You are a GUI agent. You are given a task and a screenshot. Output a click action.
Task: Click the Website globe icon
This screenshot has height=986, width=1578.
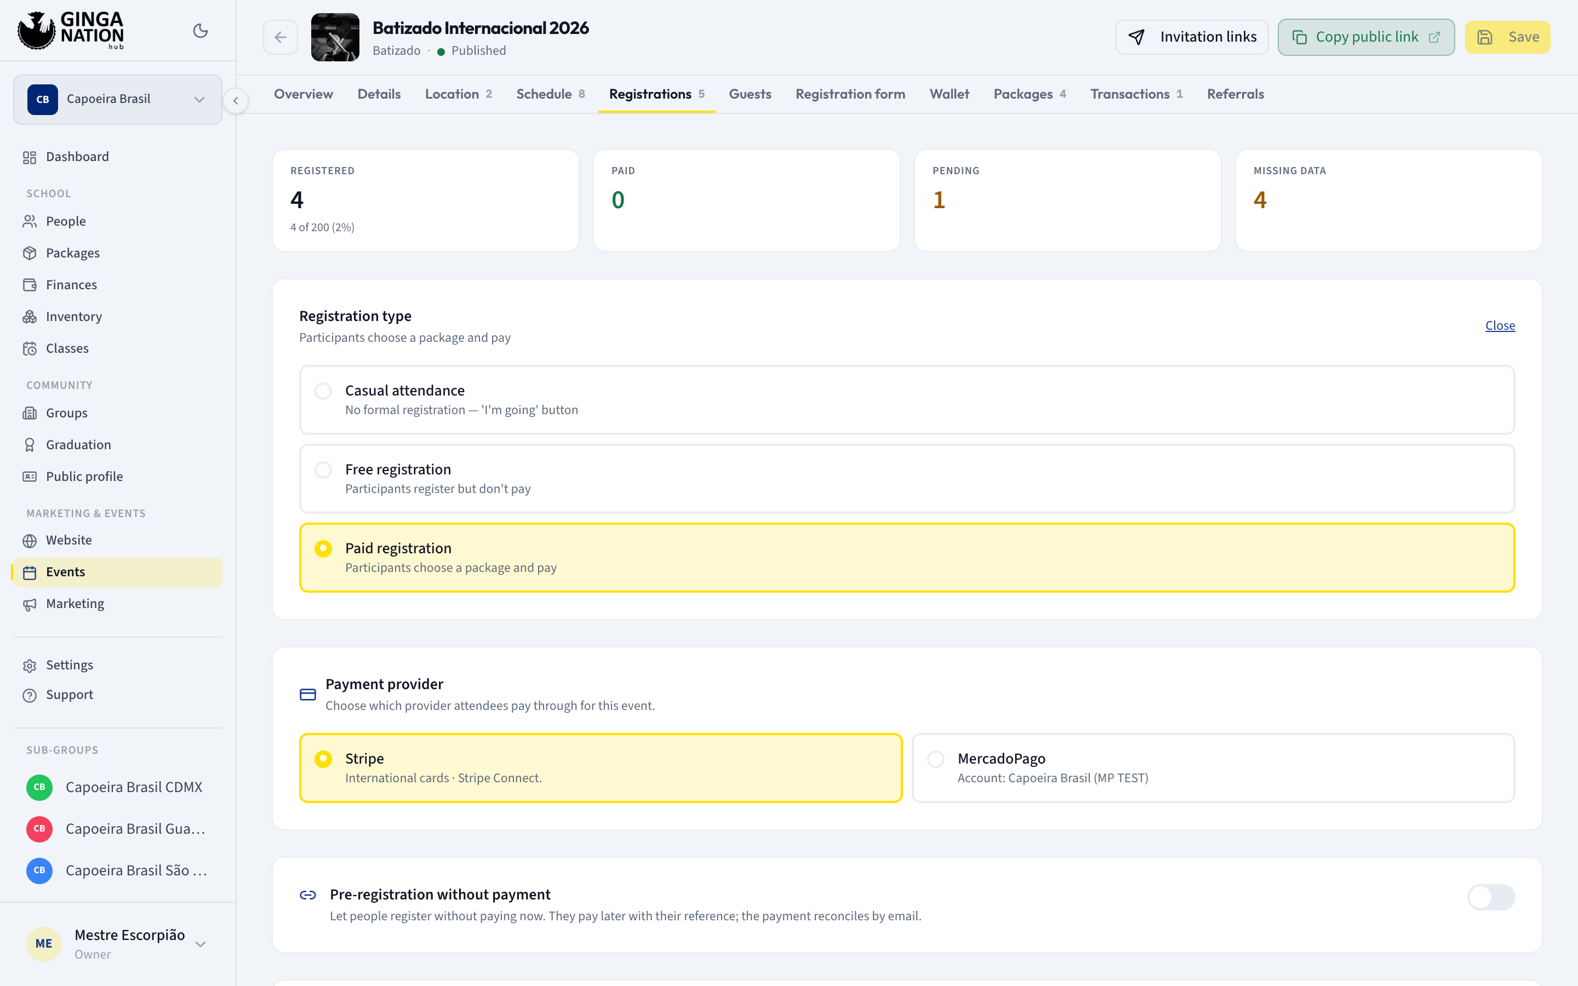coord(30,541)
